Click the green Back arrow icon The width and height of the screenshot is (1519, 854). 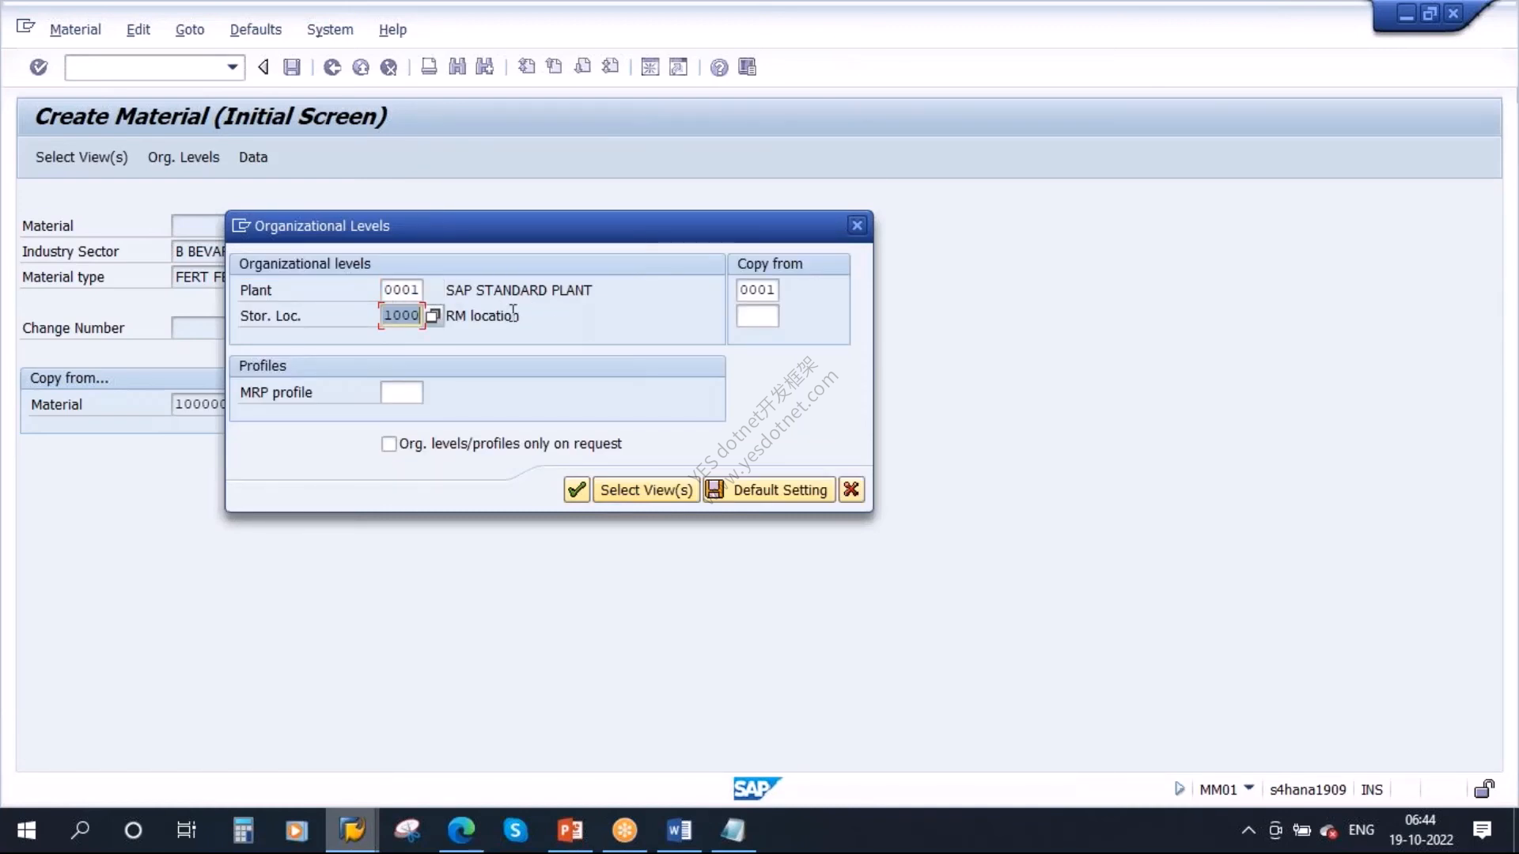click(332, 67)
